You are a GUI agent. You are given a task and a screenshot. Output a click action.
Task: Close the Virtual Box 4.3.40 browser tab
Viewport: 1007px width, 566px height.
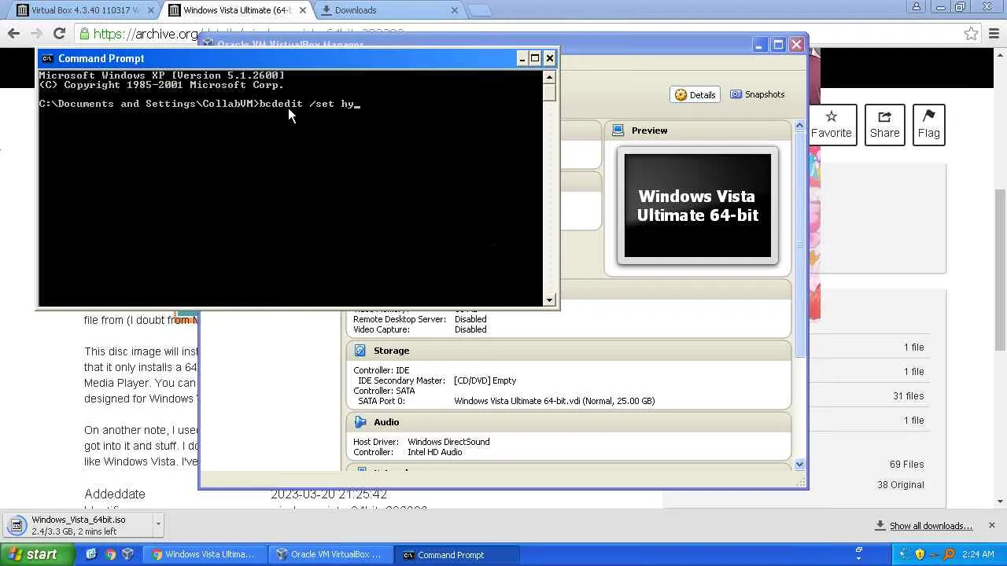[149, 10]
